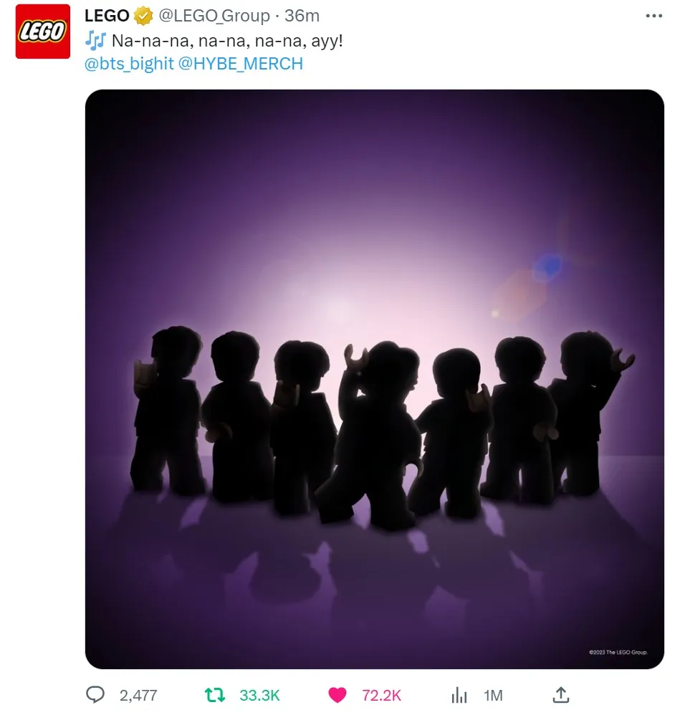Click the 2,477 replies count
Screen dimensions: 680x720
(x=138, y=695)
